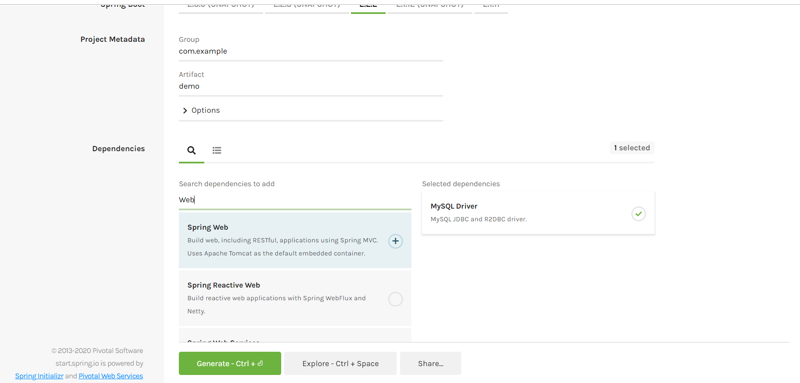Viewport: 800px width, 383px height.
Task: Toggle the Spring Reactive Web selection circle
Action: 395,299
